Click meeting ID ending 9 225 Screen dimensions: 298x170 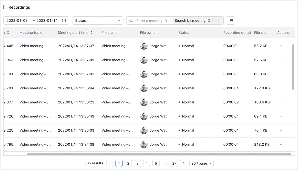(x=8, y=130)
